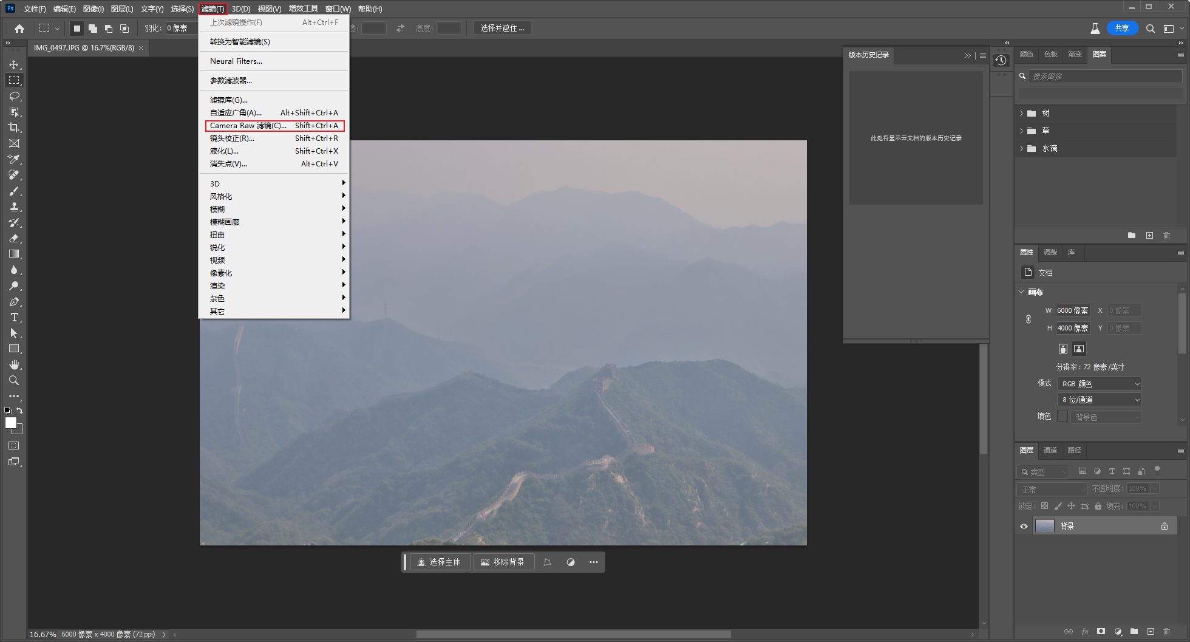
Task: Open the workspace switcher dropdown
Action: pos(1172,28)
